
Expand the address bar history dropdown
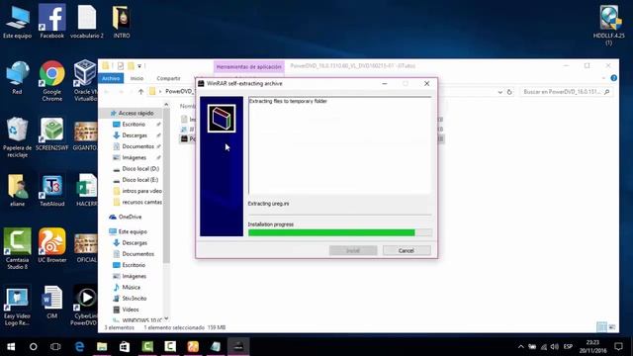click(500, 92)
